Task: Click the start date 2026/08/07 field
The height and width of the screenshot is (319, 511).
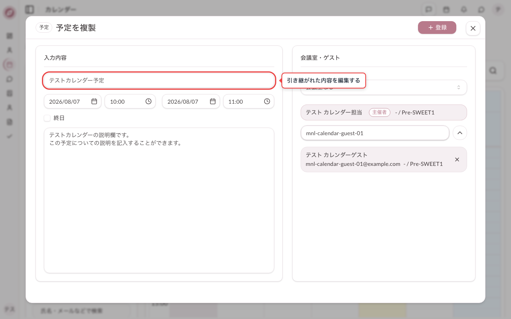Action: tap(73, 101)
